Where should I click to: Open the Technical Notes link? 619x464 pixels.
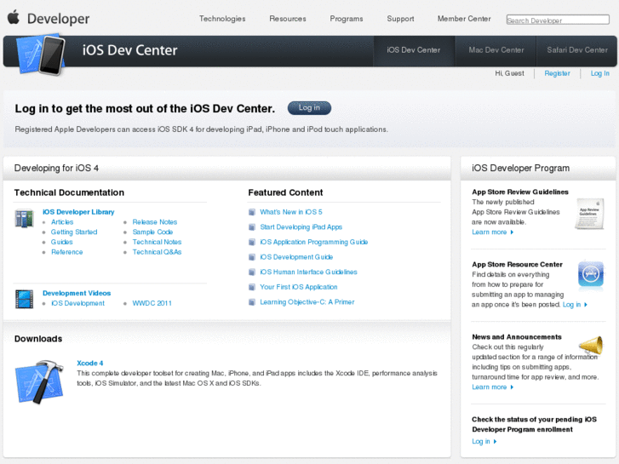pyautogui.click(x=157, y=242)
